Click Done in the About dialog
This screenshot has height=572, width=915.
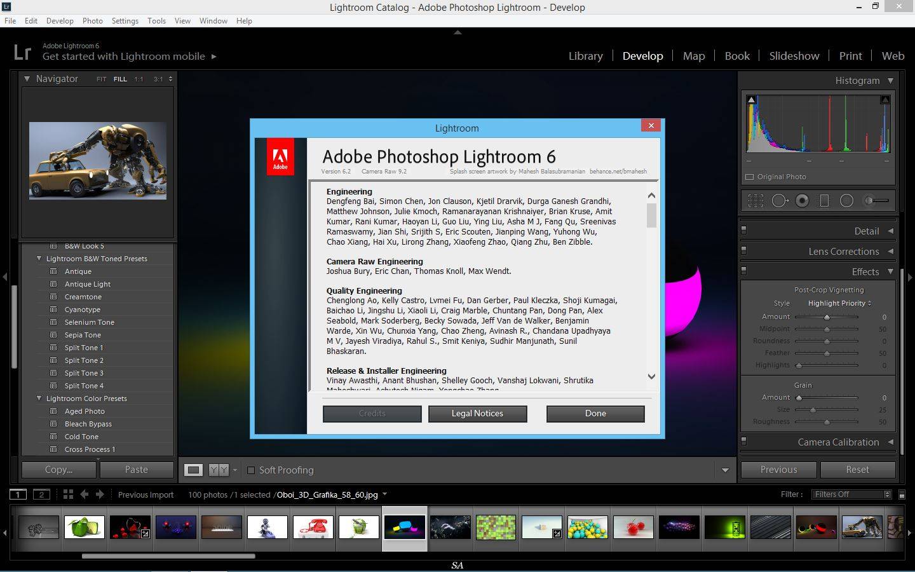tap(595, 414)
